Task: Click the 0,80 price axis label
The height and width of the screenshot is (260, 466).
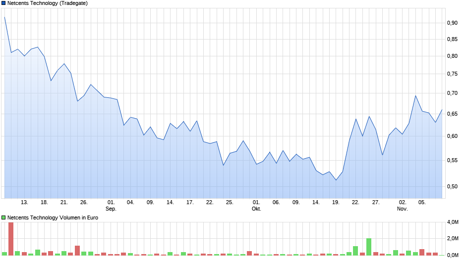Action: (452, 56)
